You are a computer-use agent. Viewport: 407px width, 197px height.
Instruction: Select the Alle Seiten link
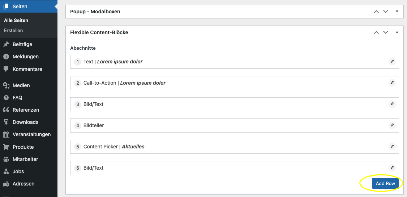click(x=16, y=21)
